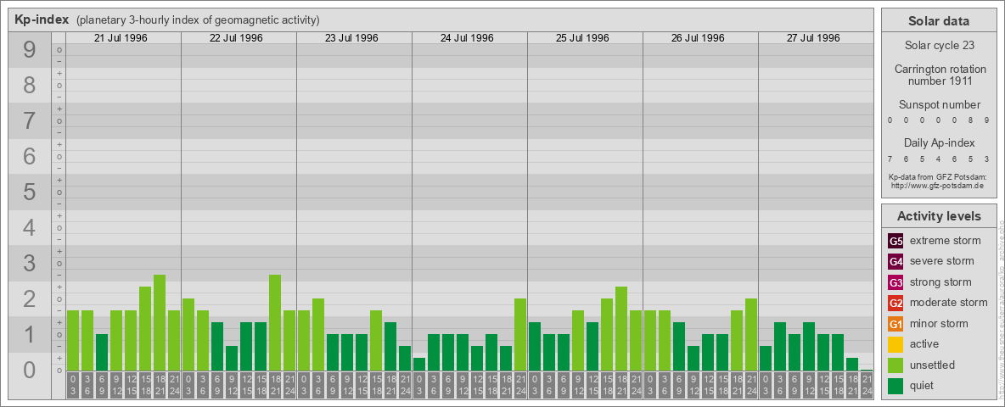Select the dark green quiet swatch

click(x=896, y=385)
